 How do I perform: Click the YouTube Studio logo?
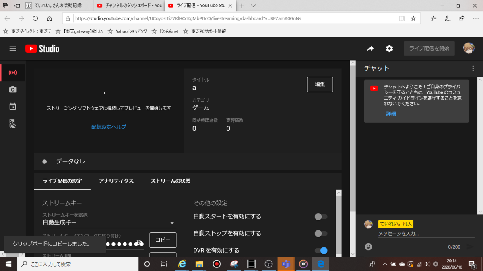(42, 48)
